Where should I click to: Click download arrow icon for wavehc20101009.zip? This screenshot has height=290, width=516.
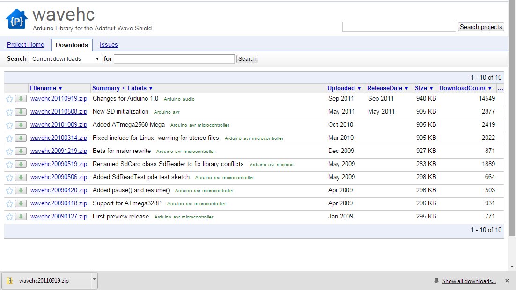pos(21,125)
